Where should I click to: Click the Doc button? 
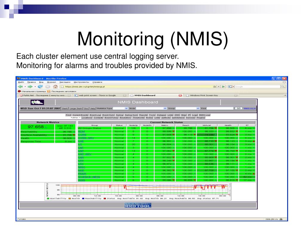[86, 108]
